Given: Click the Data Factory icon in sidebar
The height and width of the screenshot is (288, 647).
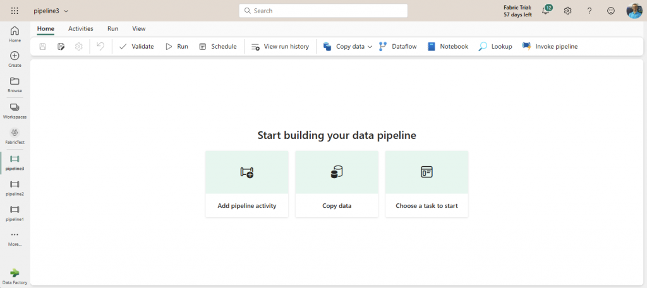Looking at the screenshot, I should pyautogui.click(x=15, y=275).
